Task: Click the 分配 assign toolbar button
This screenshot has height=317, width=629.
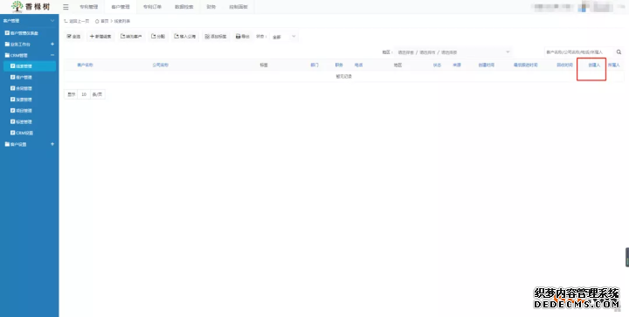Action: pyautogui.click(x=158, y=37)
